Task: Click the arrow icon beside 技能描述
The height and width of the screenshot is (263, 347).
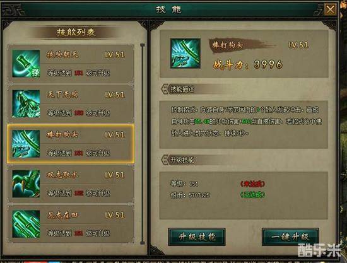Action: pos(165,89)
